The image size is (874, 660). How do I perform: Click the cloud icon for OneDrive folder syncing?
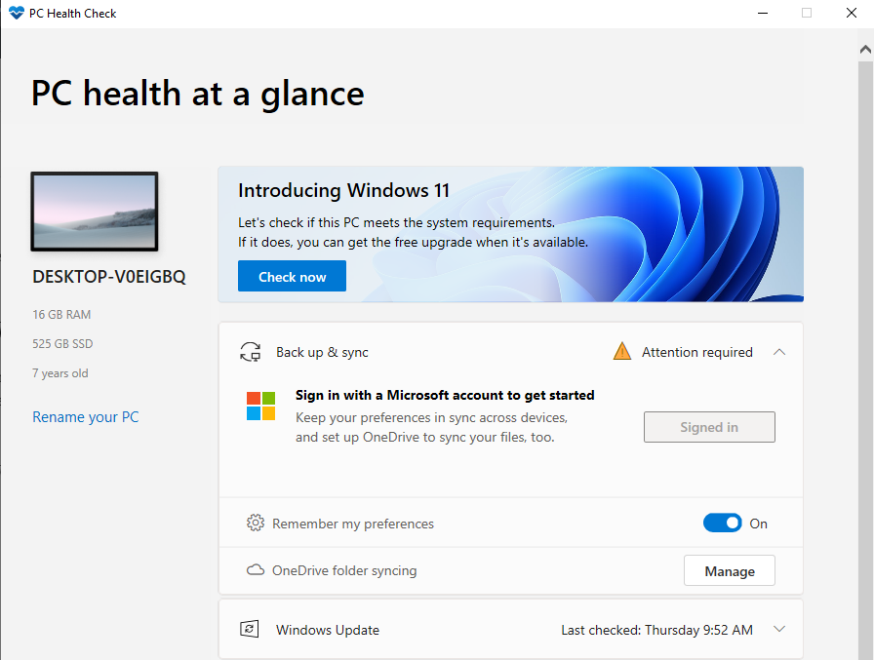(256, 570)
